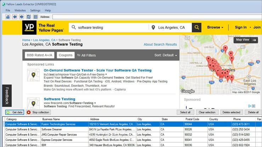Click the Phone column header
This screenshot has height=147, width=262.
pos(244,119)
